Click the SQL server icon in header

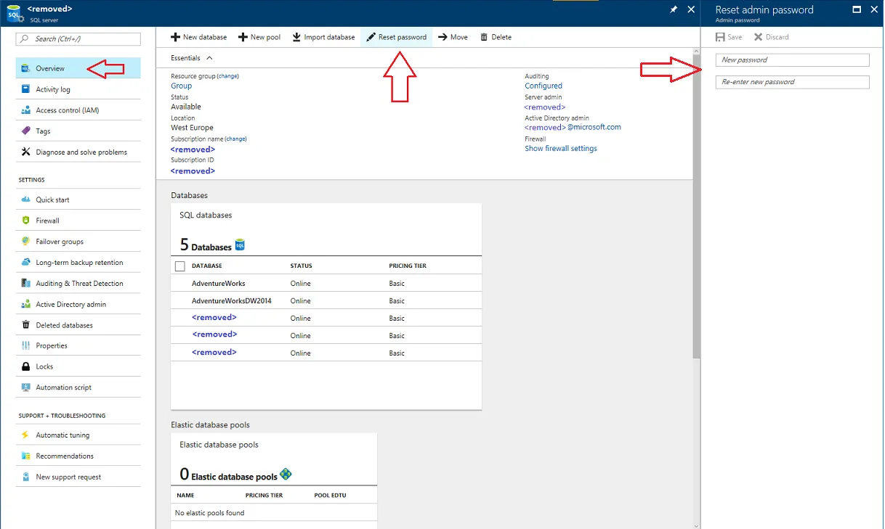(x=14, y=13)
